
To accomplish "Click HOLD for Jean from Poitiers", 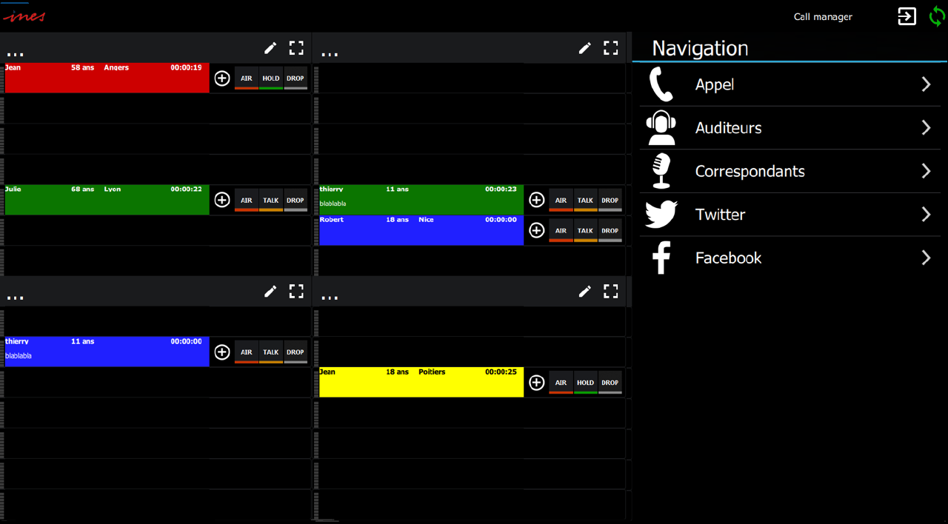I will [x=585, y=383].
